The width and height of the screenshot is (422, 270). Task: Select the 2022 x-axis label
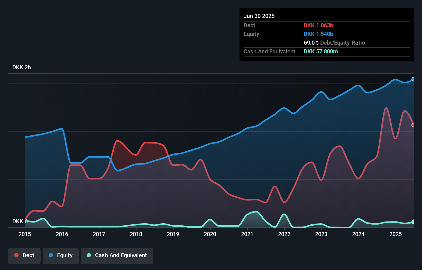pyautogui.click(x=284, y=234)
